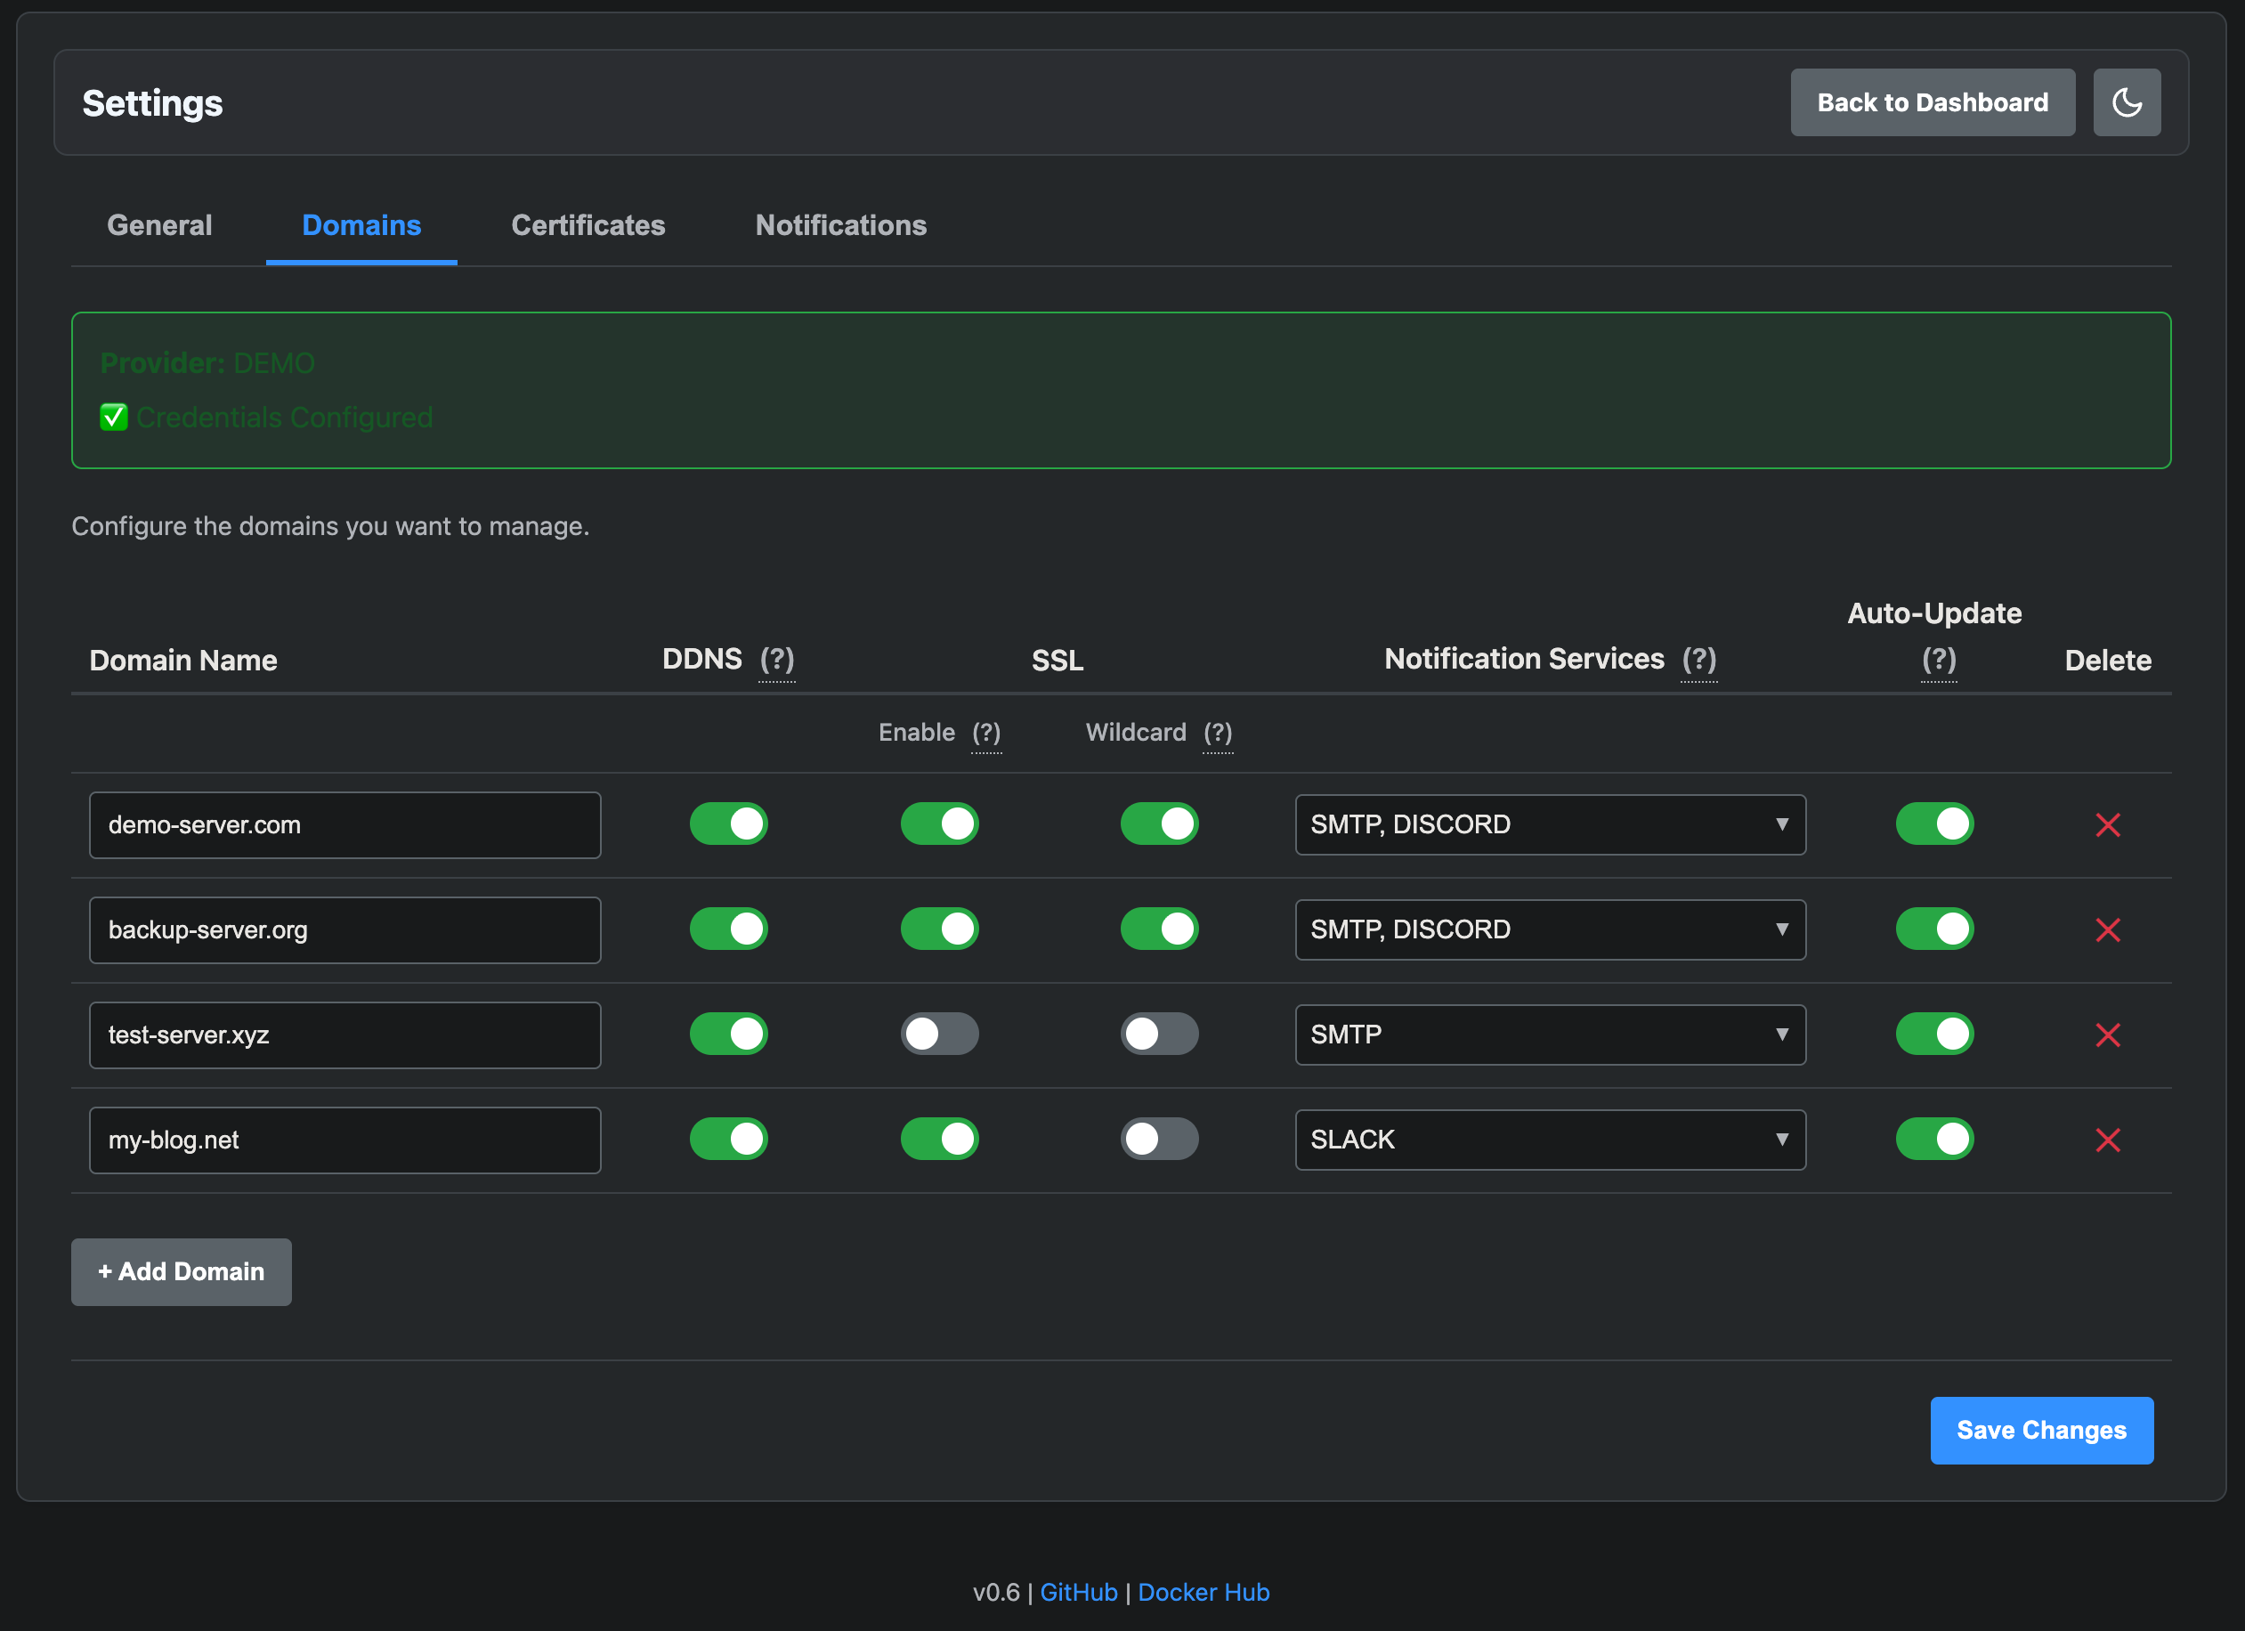Click the DDNS help question mark

pyautogui.click(x=777, y=660)
